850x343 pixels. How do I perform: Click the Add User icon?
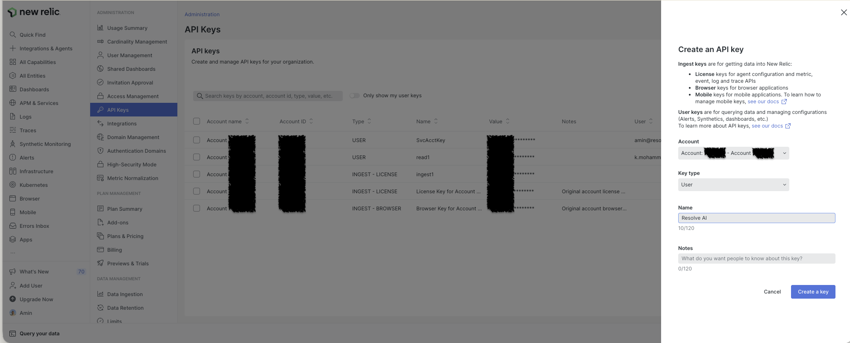coord(13,285)
